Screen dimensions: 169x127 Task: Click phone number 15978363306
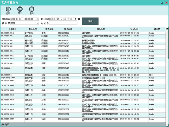[x=64, y=119]
